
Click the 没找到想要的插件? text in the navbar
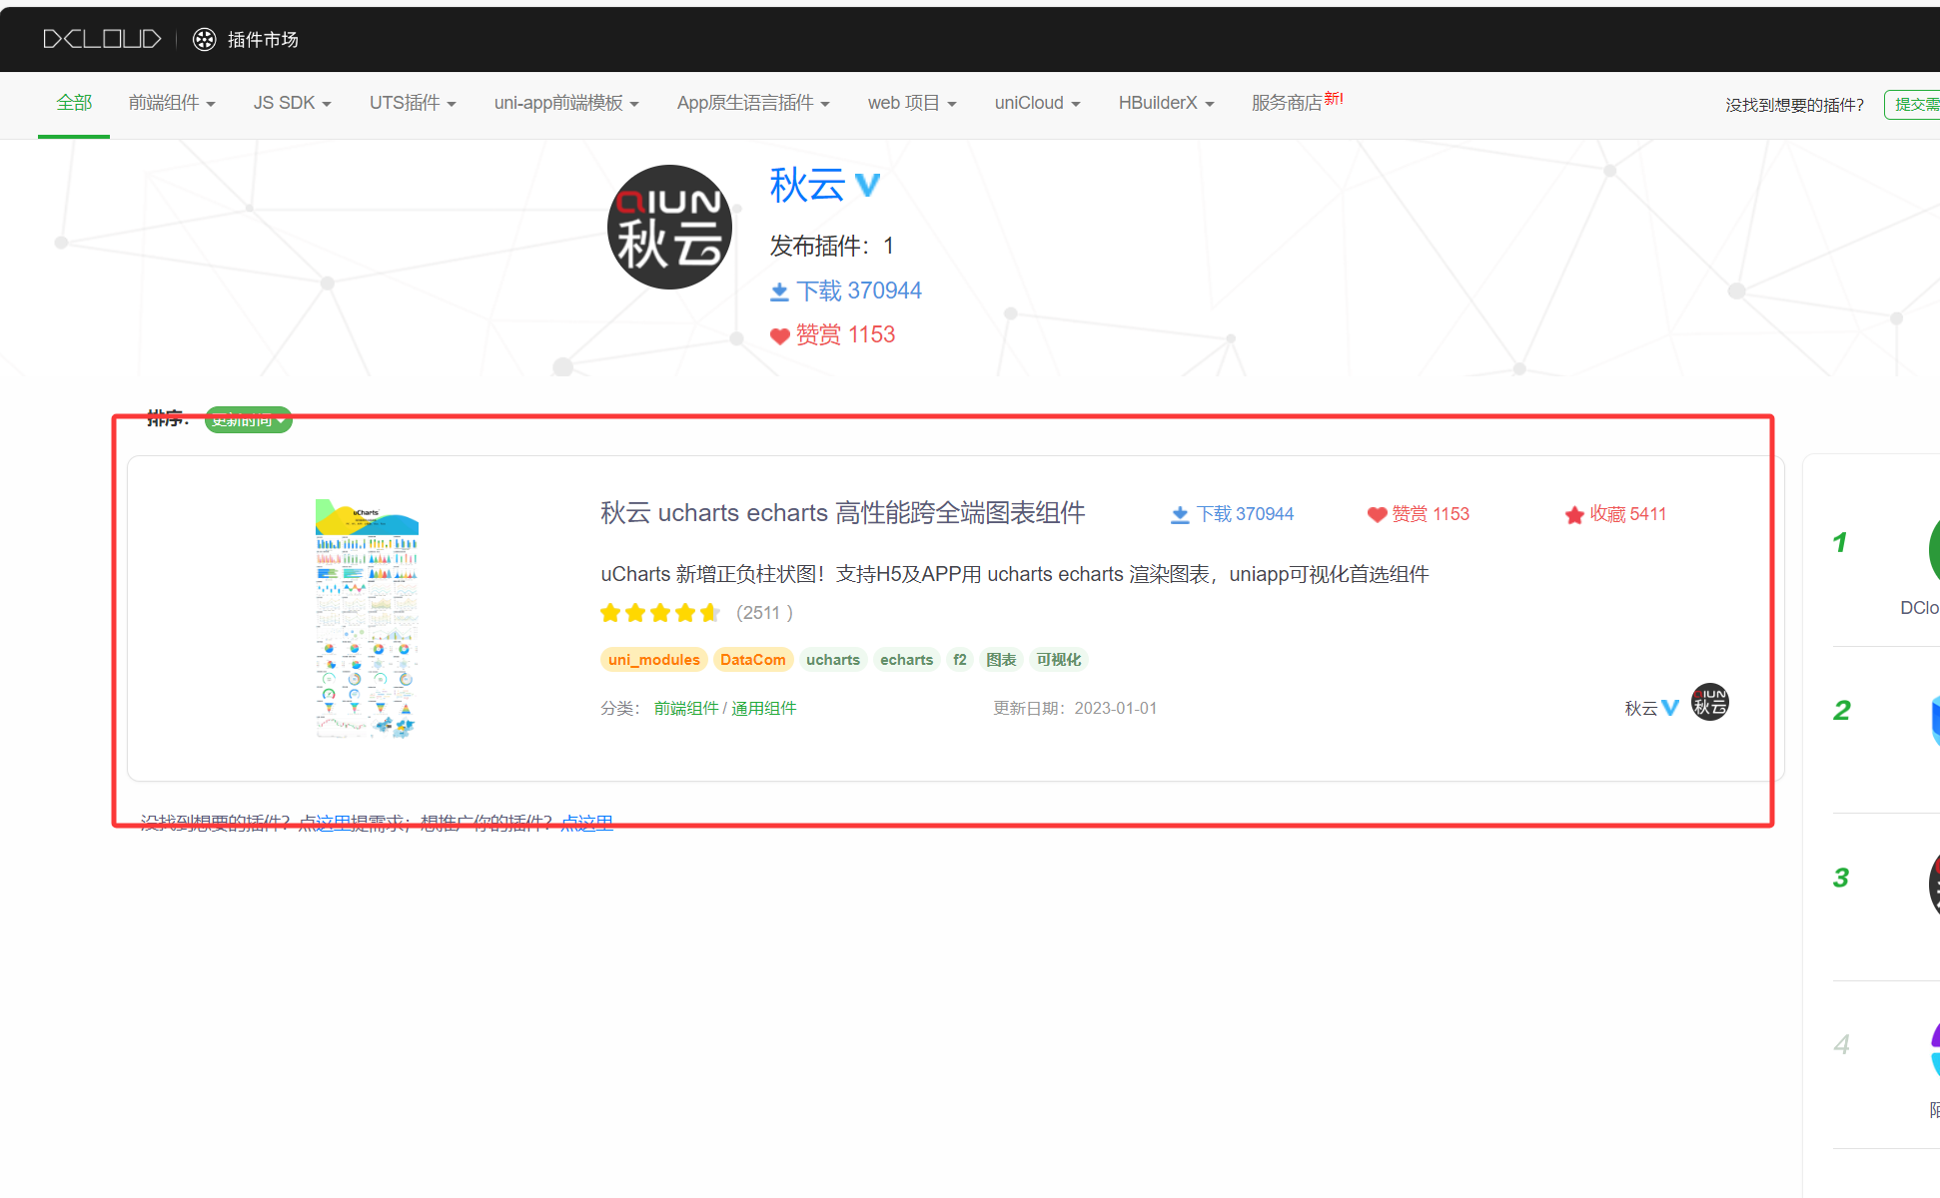(x=1794, y=104)
